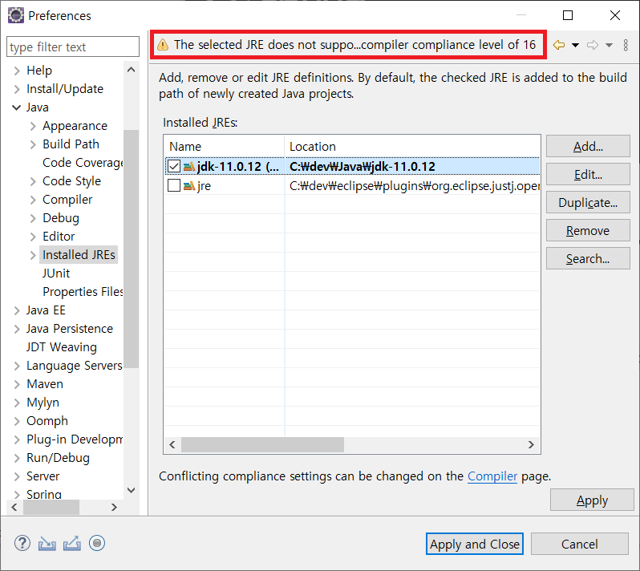The image size is (640, 571).
Task: Select Java Persistence tree item
Action: click(70, 329)
